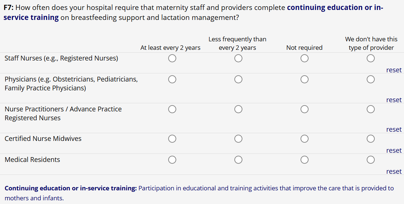Choose 'Not required' for Nurse Practitioners
The image size is (404, 204).
click(x=304, y=109)
